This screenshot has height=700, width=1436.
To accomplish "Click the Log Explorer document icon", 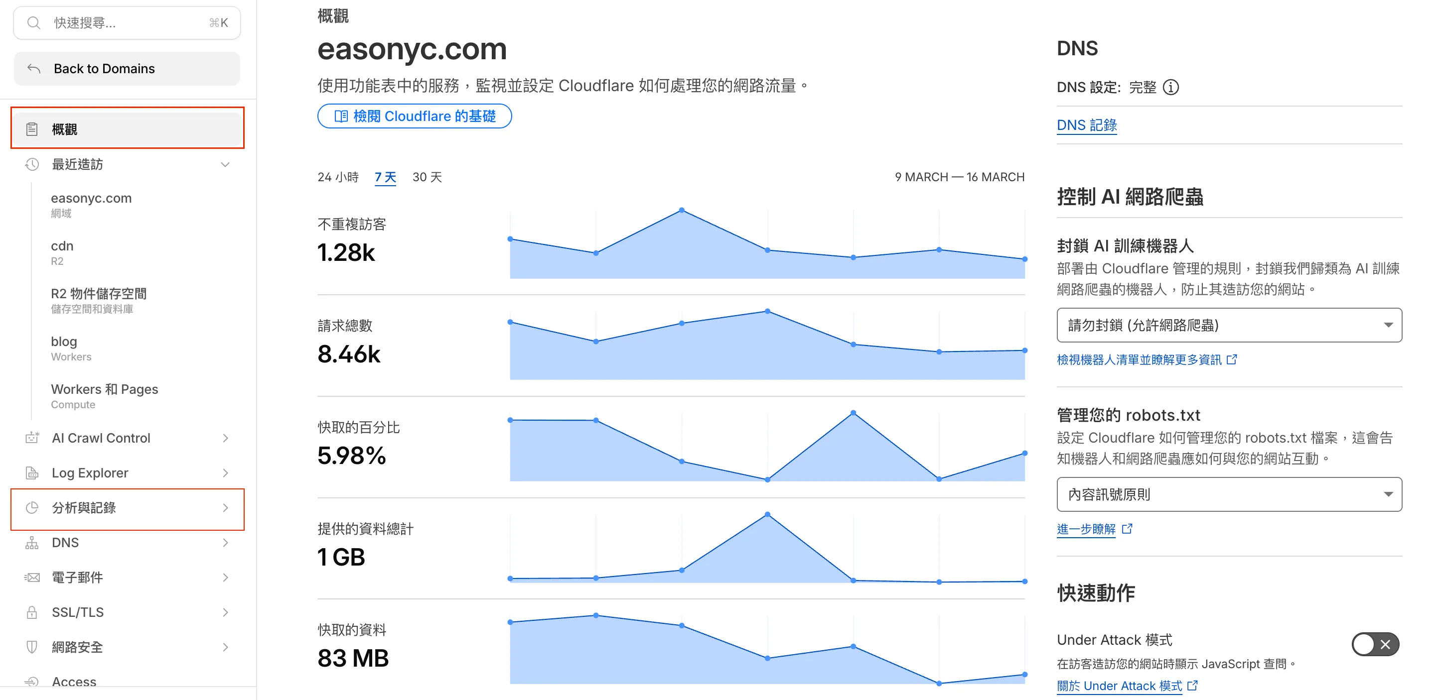I will click(32, 473).
